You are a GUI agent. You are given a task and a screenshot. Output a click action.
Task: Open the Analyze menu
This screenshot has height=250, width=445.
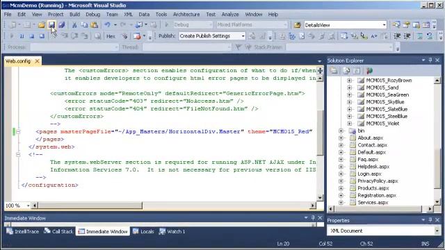[x=230, y=14]
